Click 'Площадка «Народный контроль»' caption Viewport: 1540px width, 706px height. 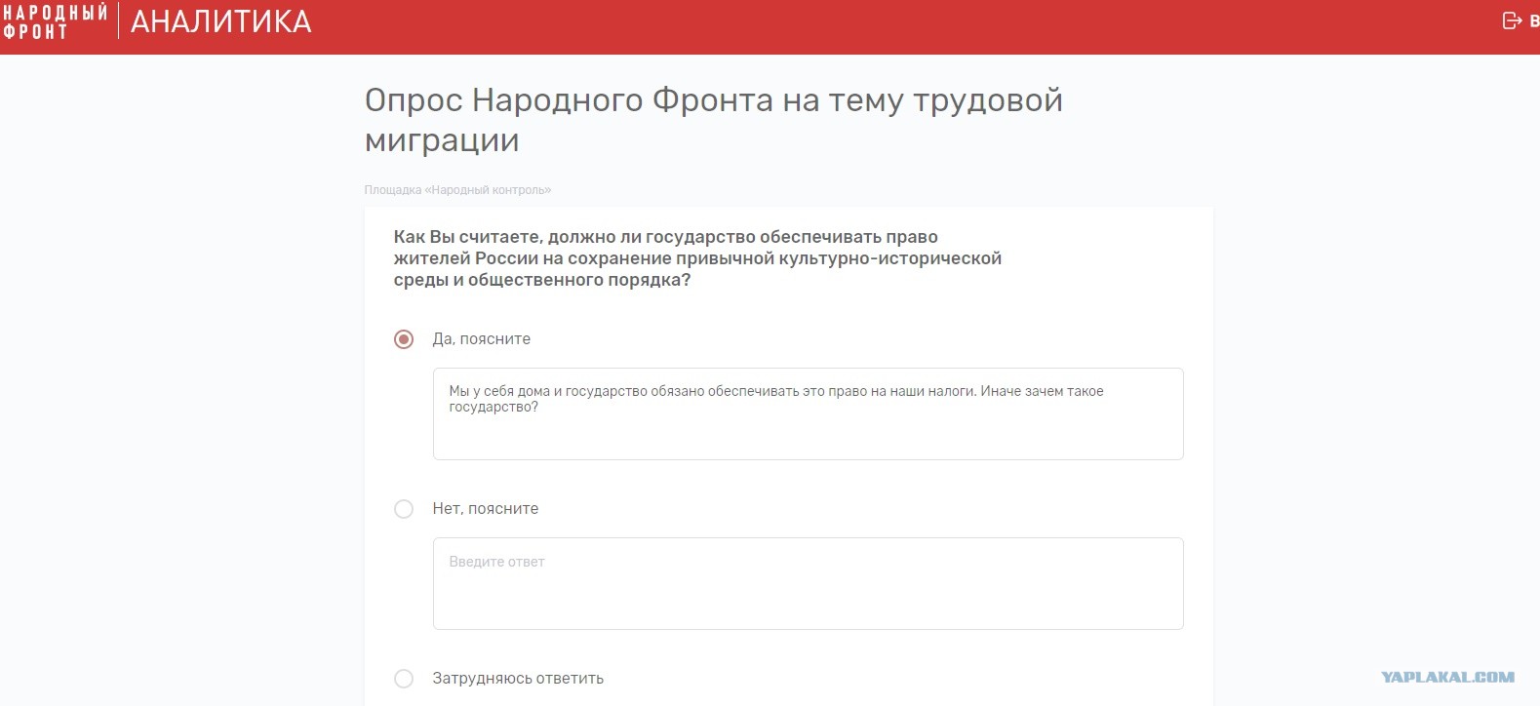[457, 190]
